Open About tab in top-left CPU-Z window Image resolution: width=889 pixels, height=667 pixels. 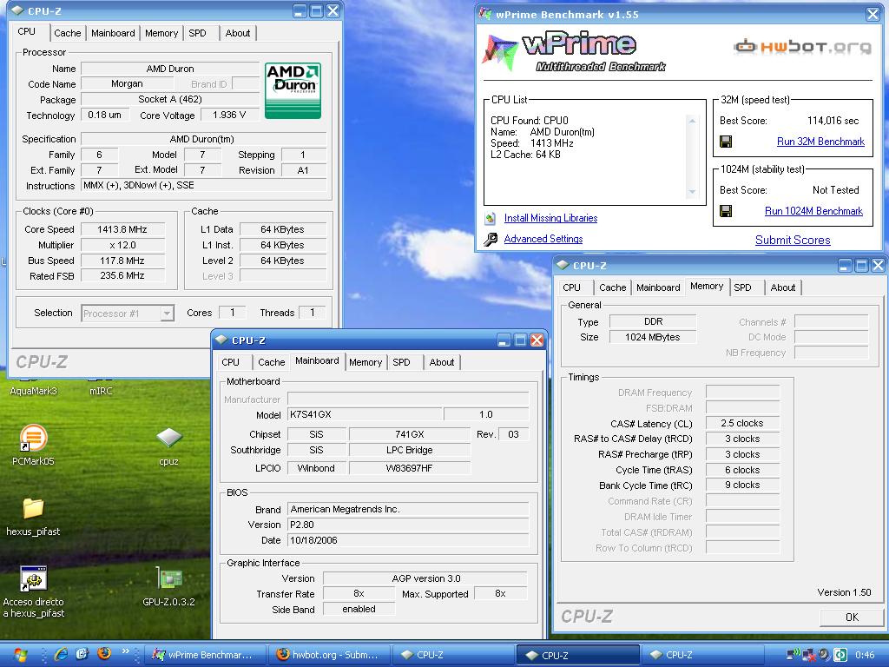pyautogui.click(x=238, y=33)
